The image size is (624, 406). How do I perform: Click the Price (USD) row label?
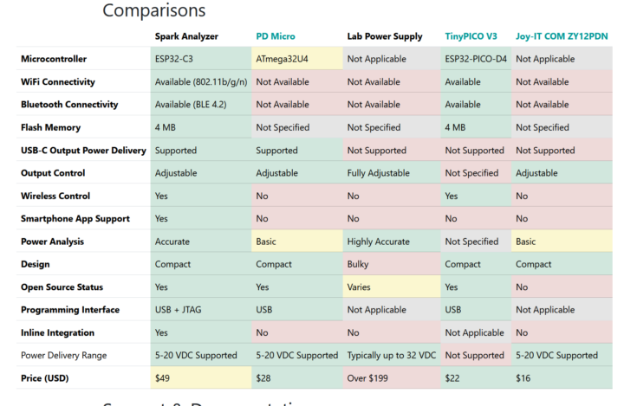click(44, 378)
